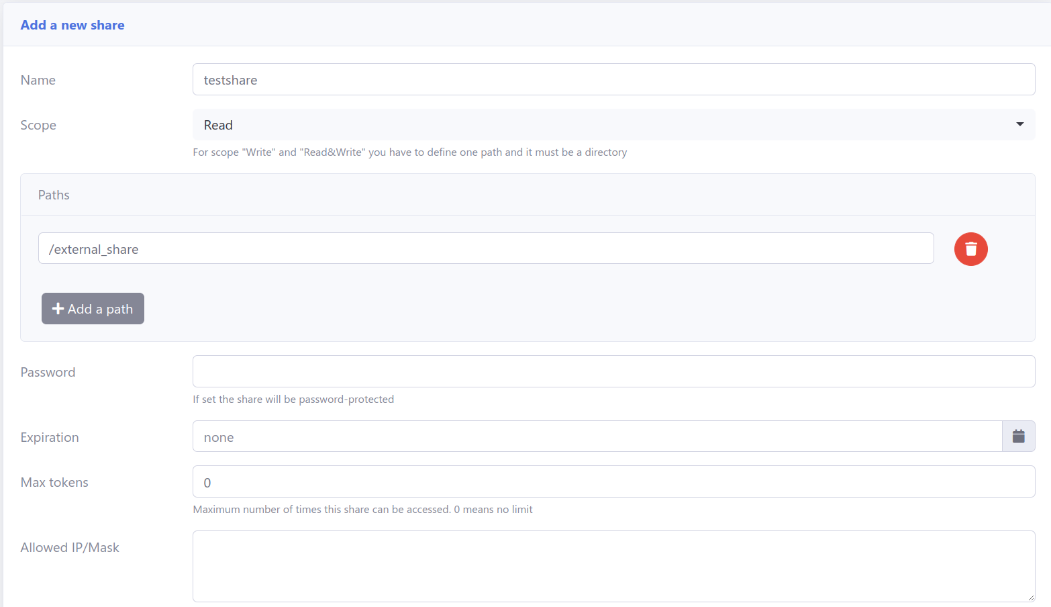
Task: Click the 'Add a new share' heading
Action: (x=72, y=25)
